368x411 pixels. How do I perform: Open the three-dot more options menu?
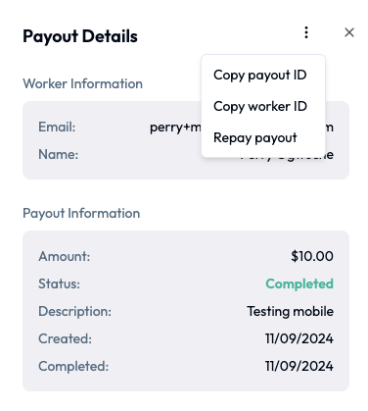(306, 32)
